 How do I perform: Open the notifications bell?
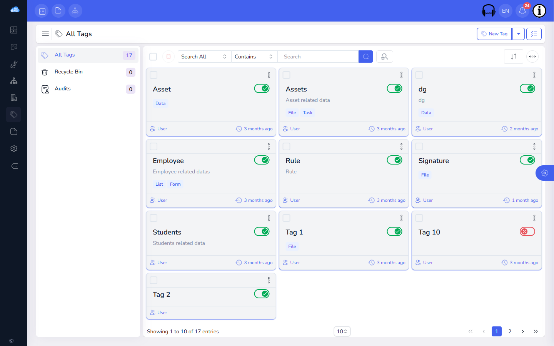click(522, 11)
